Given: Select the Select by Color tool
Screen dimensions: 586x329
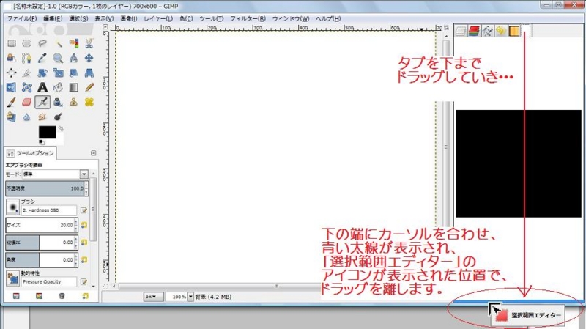Looking at the screenshot, I should (74, 43).
